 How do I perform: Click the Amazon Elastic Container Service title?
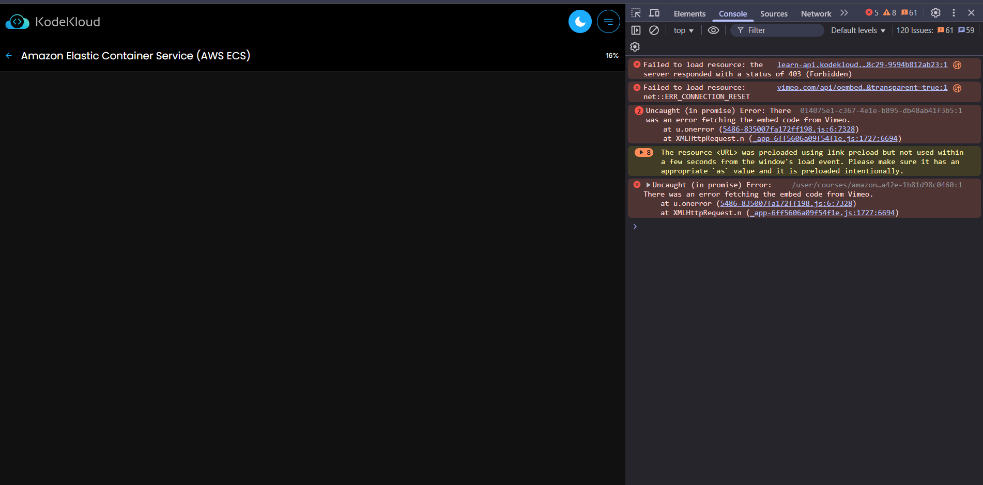click(x=135, y=56)
